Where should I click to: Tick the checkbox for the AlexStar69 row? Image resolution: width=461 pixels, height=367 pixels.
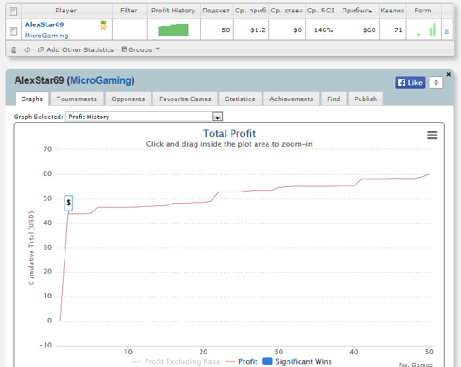13,31
